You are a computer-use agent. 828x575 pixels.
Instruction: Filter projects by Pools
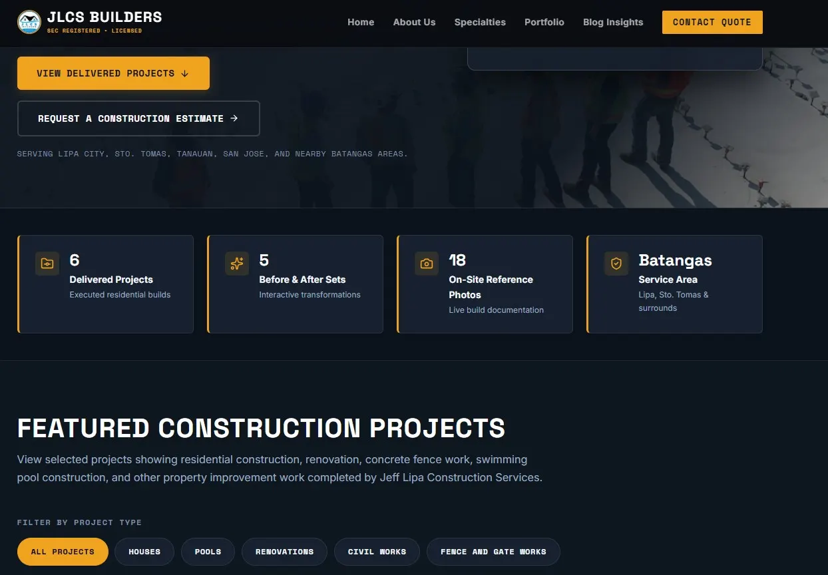(208, 552)
